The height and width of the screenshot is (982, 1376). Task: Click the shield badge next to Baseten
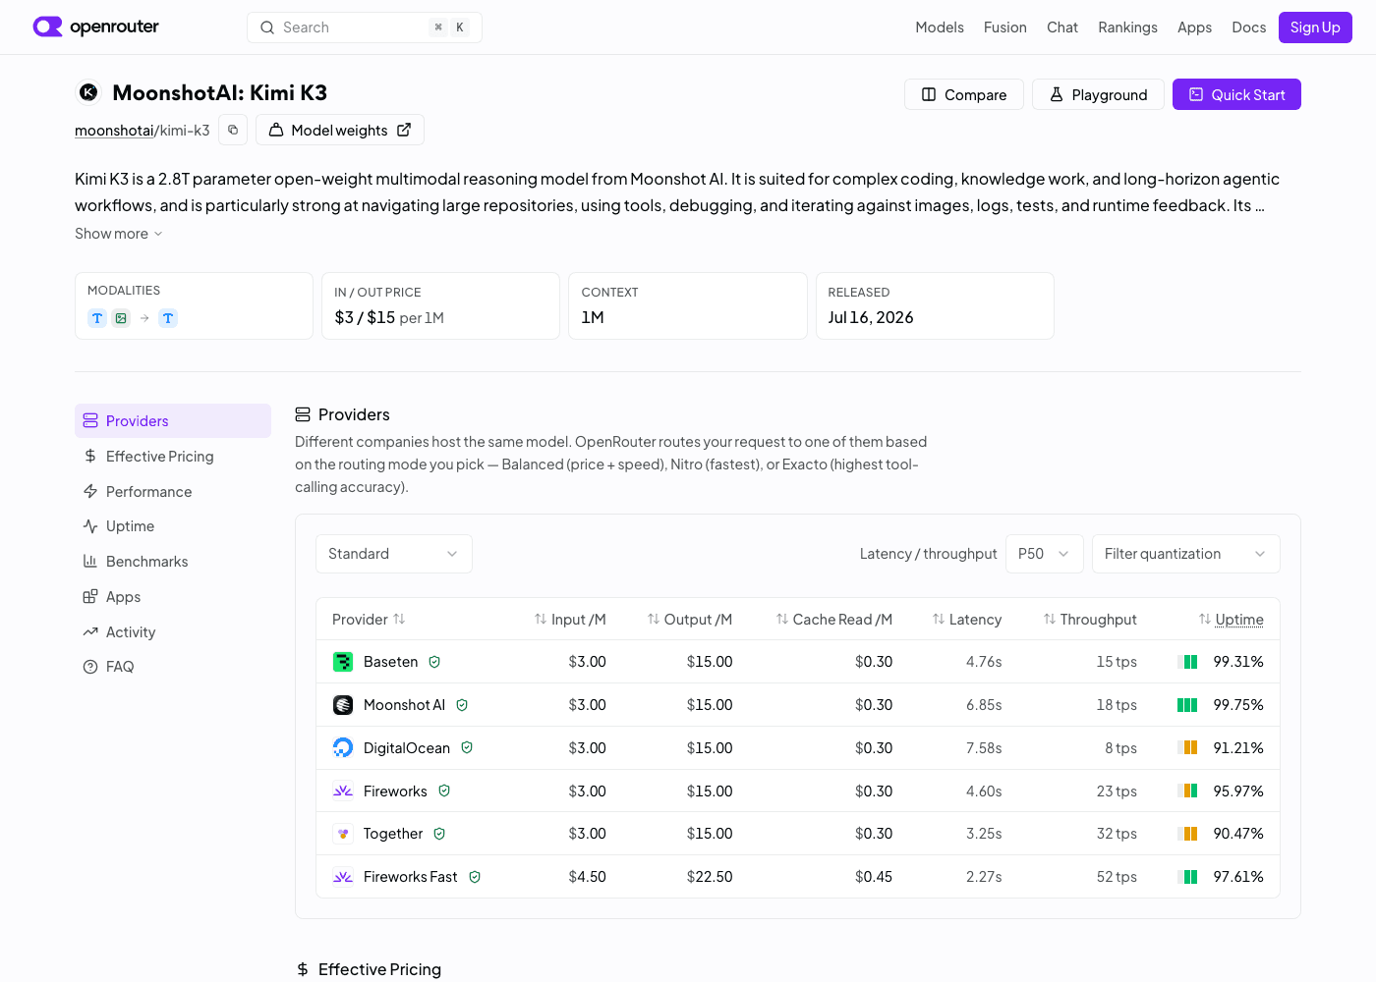pyautogui.click(x=434, y=662)
